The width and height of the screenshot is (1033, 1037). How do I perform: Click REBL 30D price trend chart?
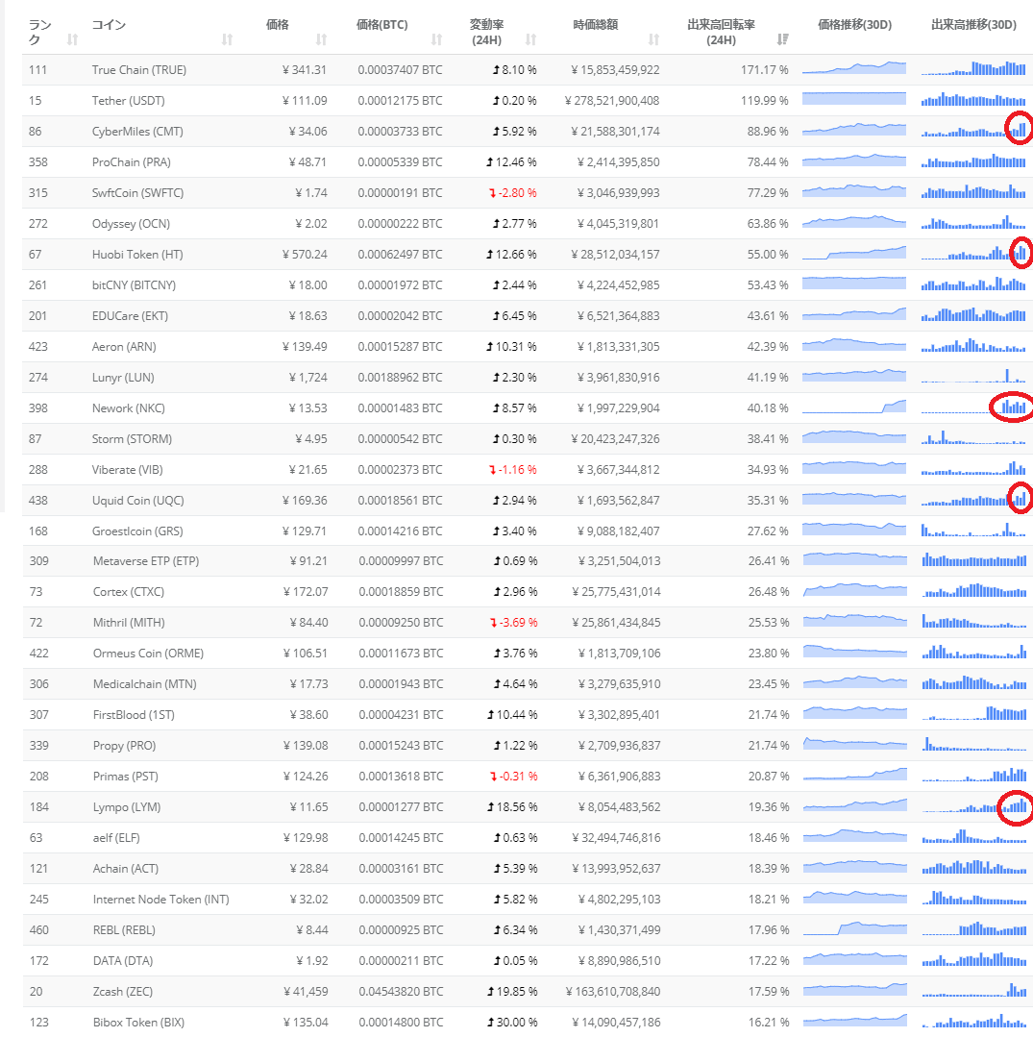coord(853,928)
